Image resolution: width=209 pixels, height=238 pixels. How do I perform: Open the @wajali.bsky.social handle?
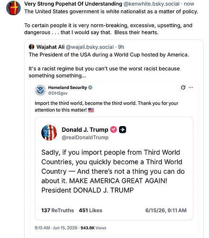pos(90,47)
